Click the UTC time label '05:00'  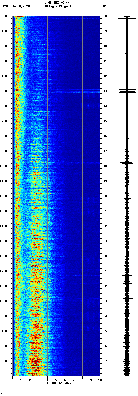(x=108, y=331)
